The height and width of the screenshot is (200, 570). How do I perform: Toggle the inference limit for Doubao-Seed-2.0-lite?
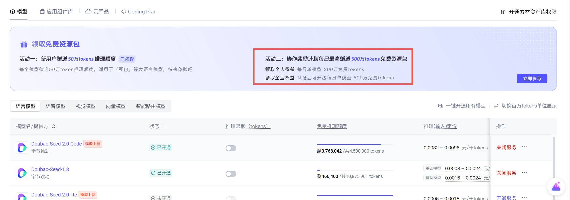click(x=231, y=198)
